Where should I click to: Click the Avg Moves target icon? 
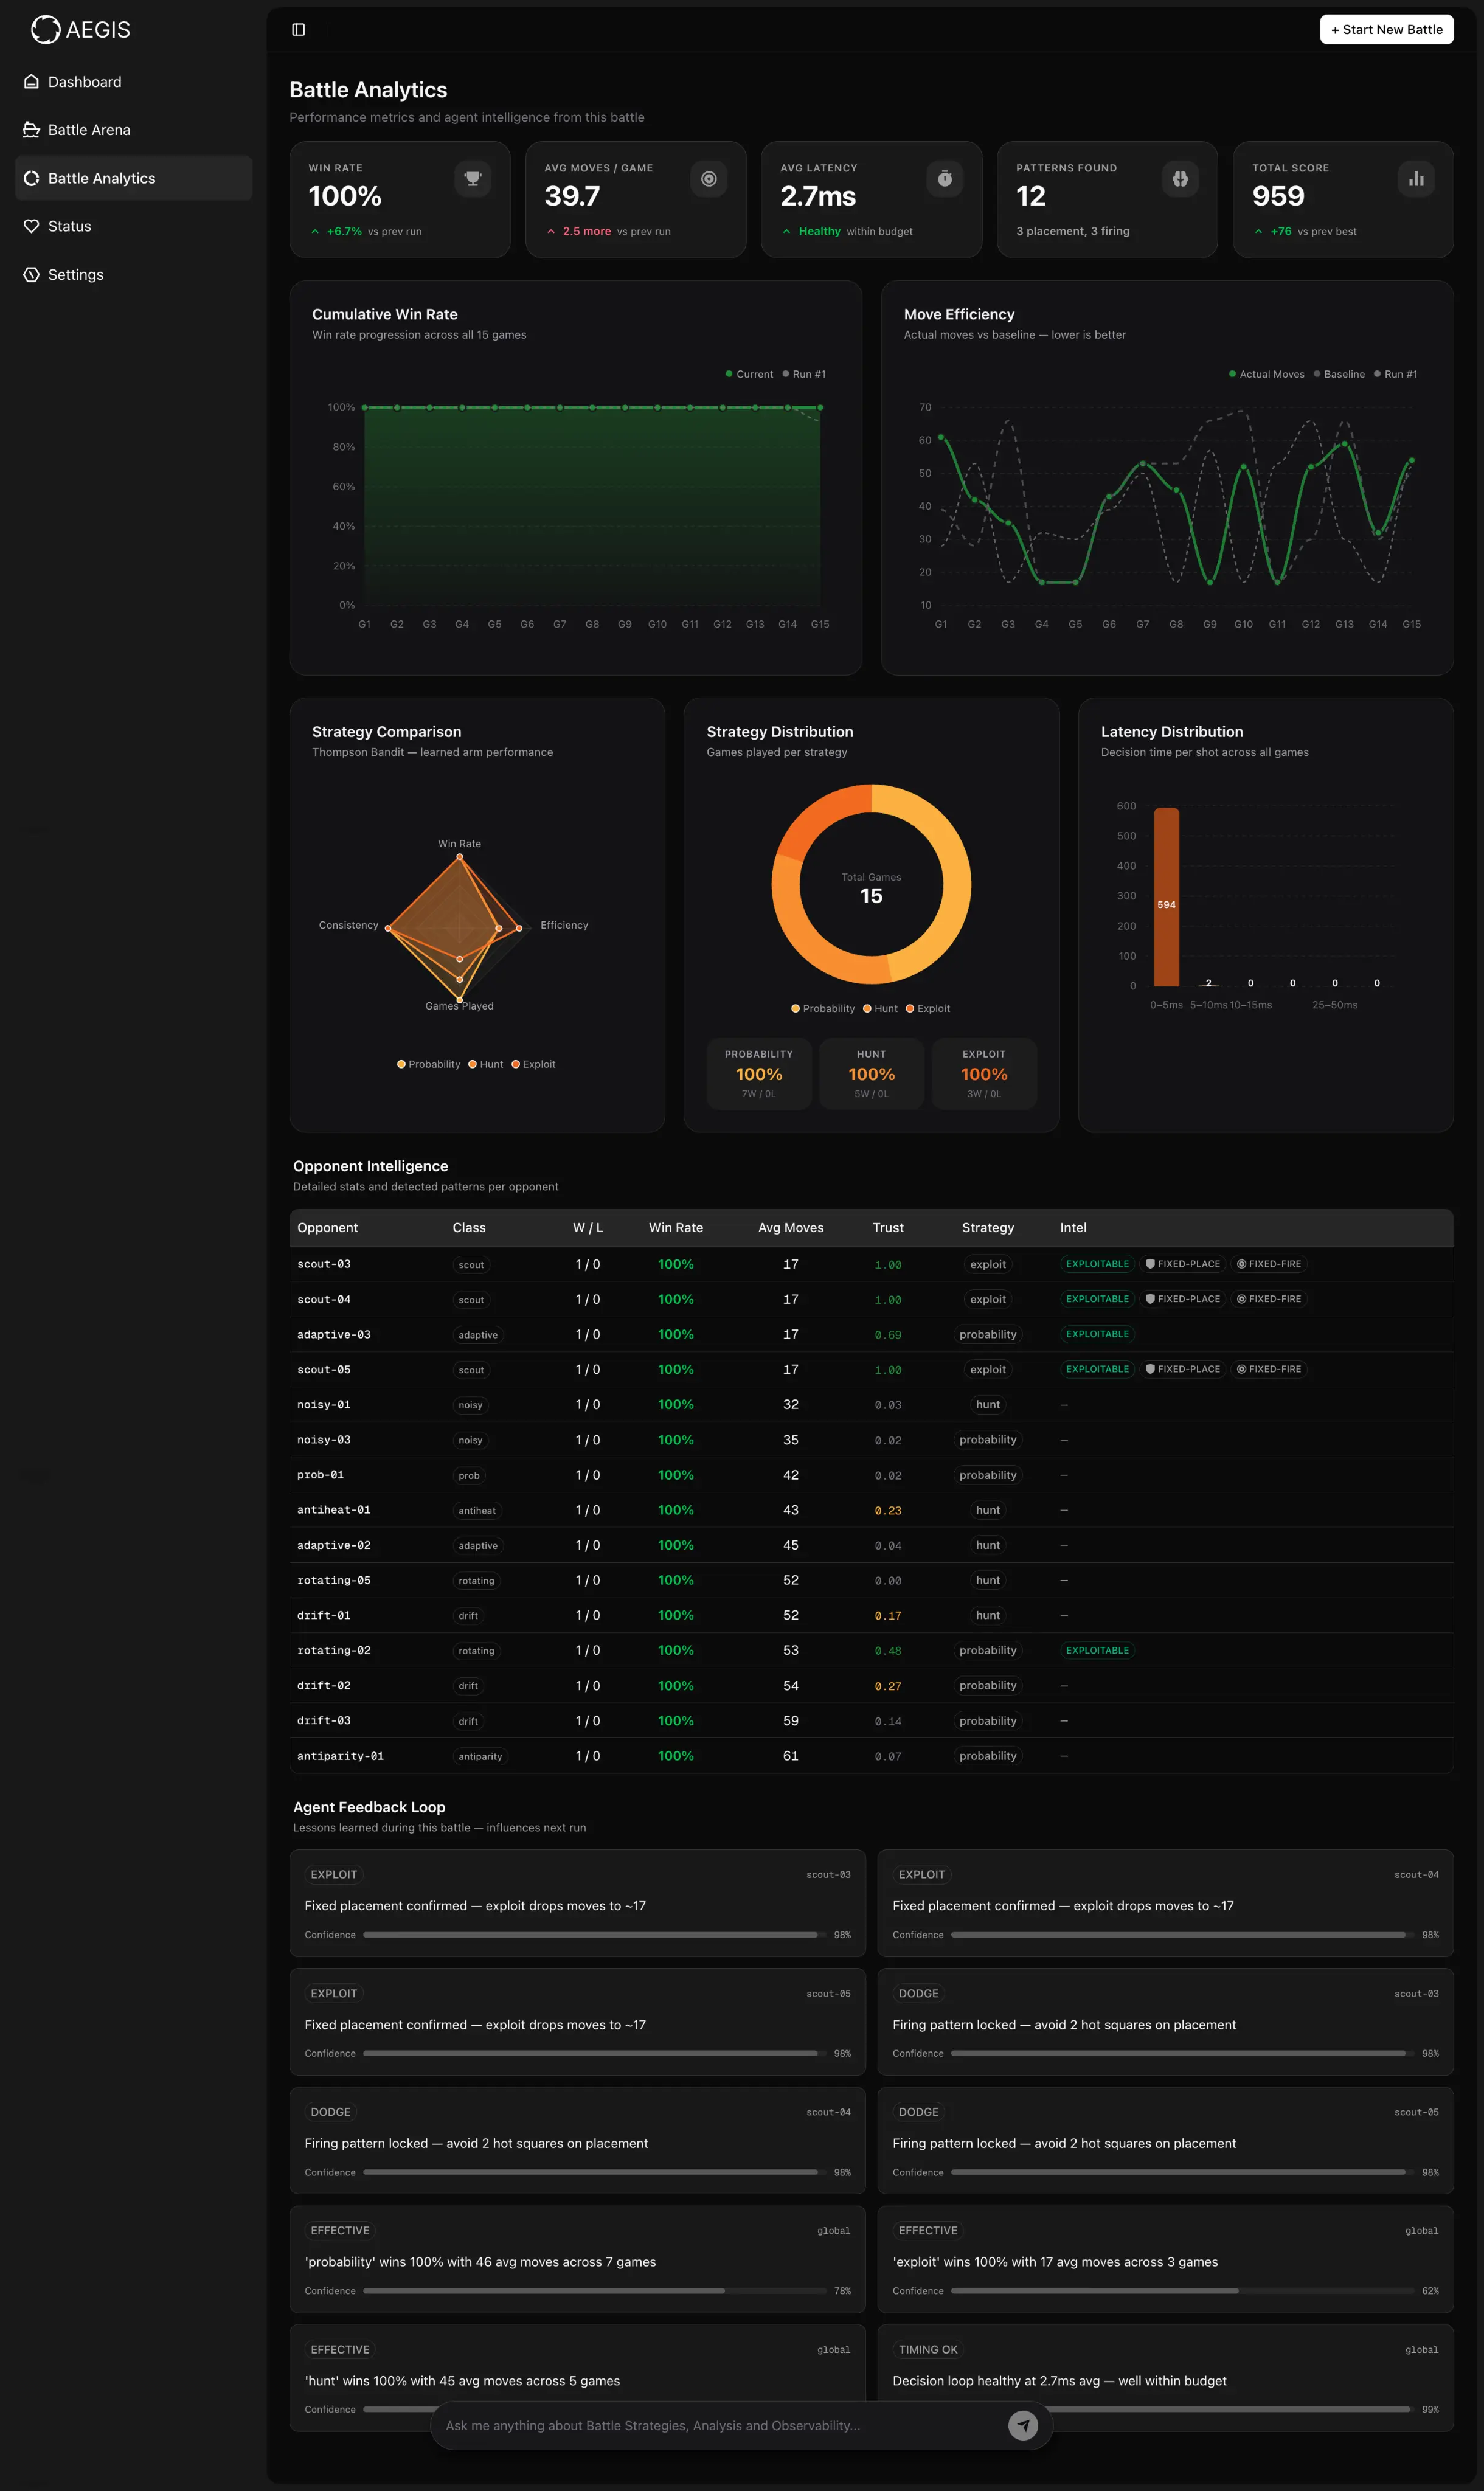709,179
